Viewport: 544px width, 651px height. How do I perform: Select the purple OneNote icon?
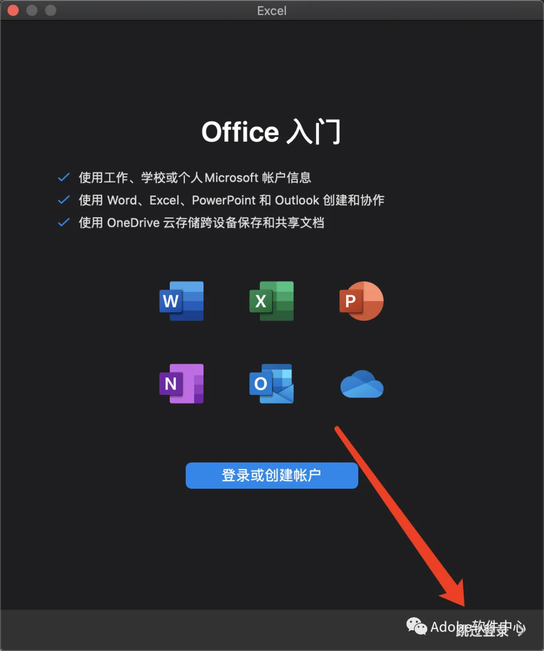point(181,383)
